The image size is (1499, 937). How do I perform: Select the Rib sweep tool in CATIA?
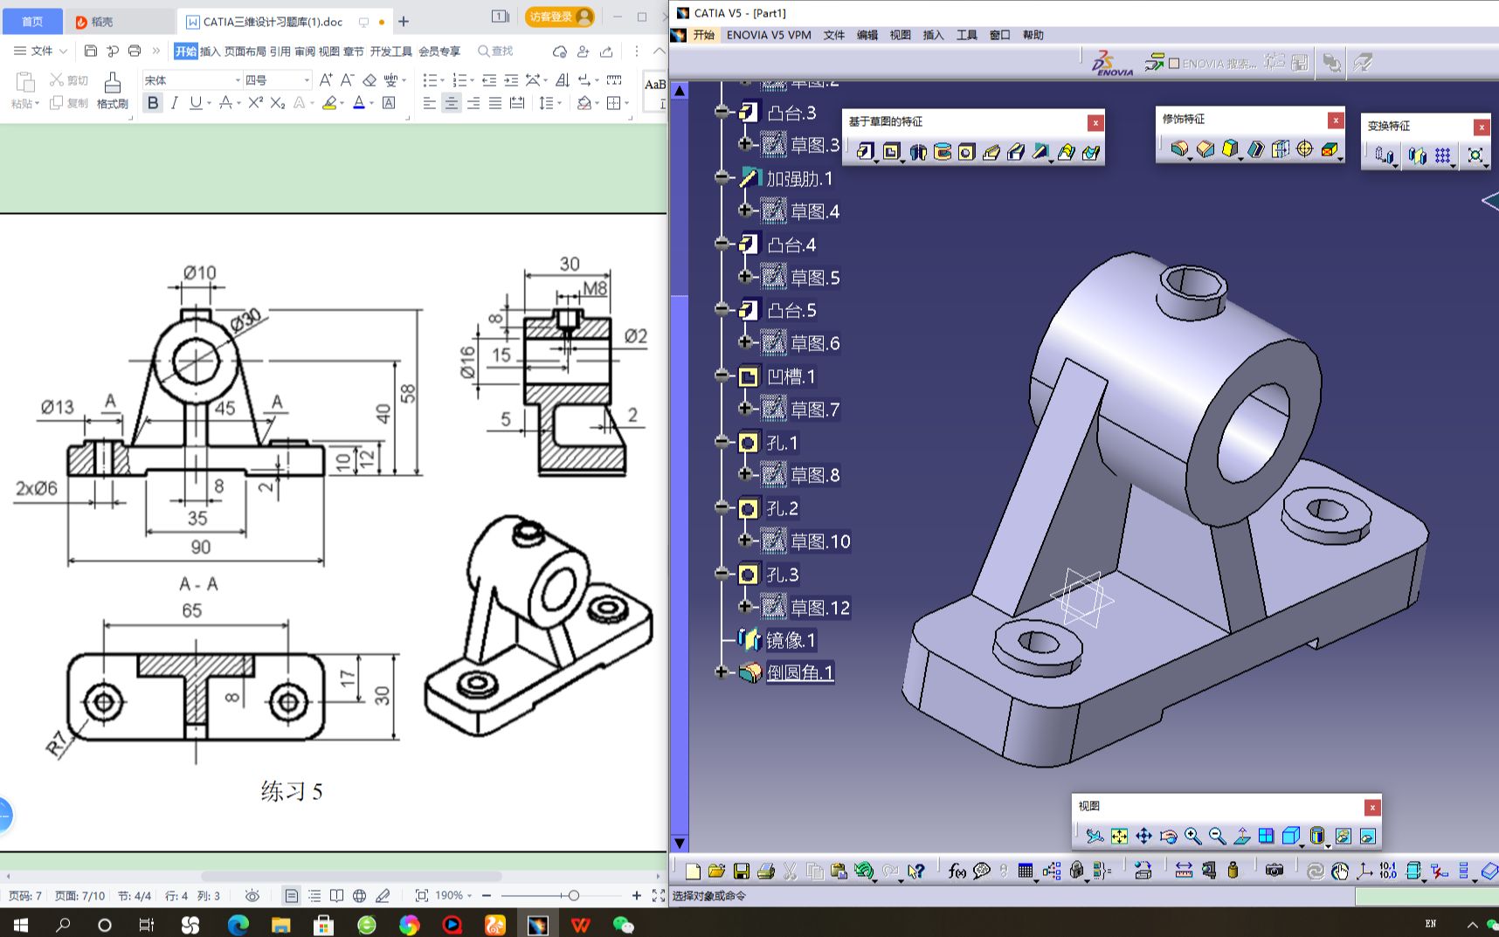point(991,152)
